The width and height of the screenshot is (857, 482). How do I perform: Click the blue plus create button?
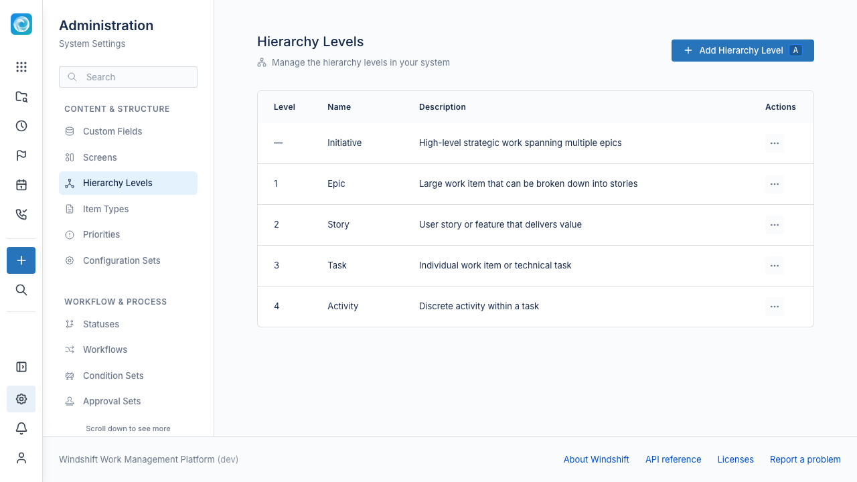pos(21,260)
